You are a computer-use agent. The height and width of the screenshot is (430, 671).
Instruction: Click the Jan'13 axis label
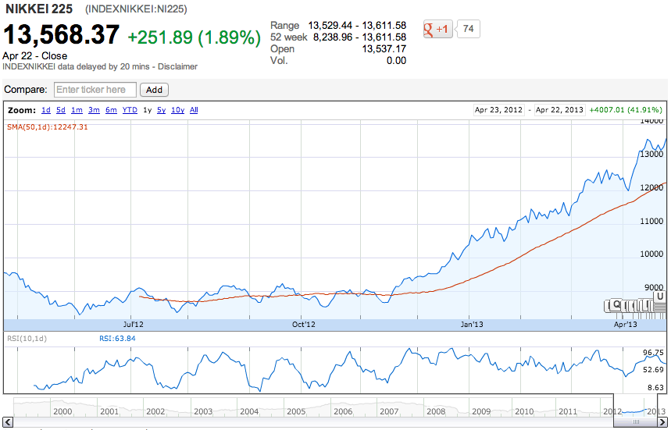[x=472, y=325]
